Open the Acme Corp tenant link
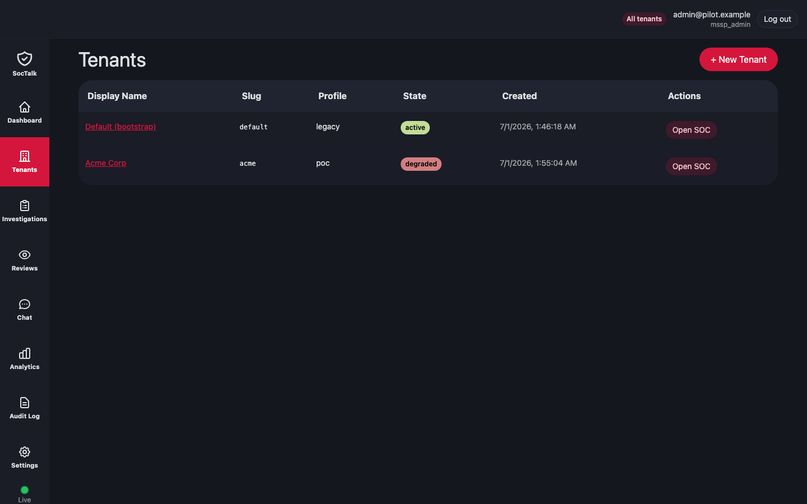807x504 pixels. click(x=105, y=163)
